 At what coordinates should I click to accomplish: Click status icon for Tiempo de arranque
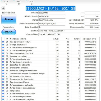(3, 45)
